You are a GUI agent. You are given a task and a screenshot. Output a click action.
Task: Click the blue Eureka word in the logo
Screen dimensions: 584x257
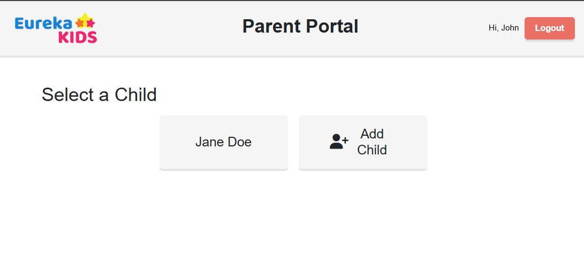[43, 24]
